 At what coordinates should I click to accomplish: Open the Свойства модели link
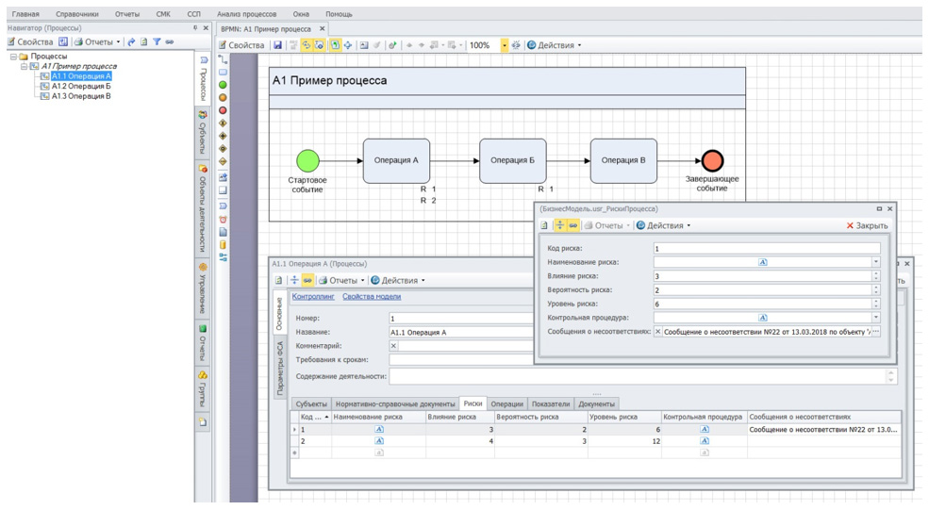tap(371, 297)
